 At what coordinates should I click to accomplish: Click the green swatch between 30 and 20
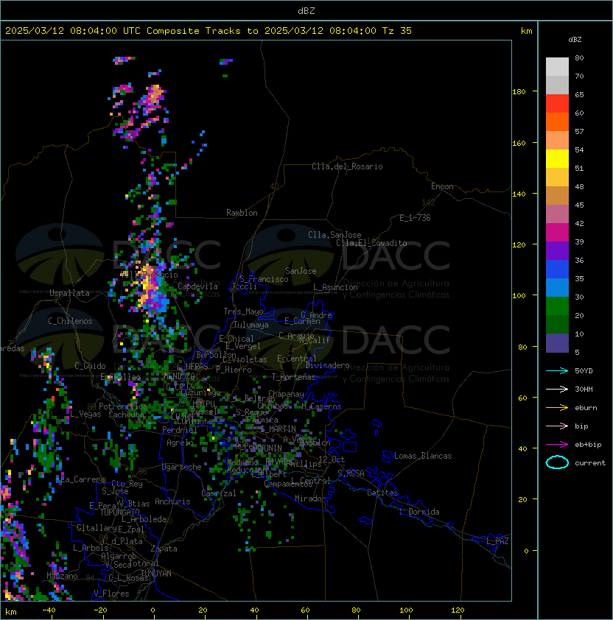pyautogui.click(x=557, y=306)
